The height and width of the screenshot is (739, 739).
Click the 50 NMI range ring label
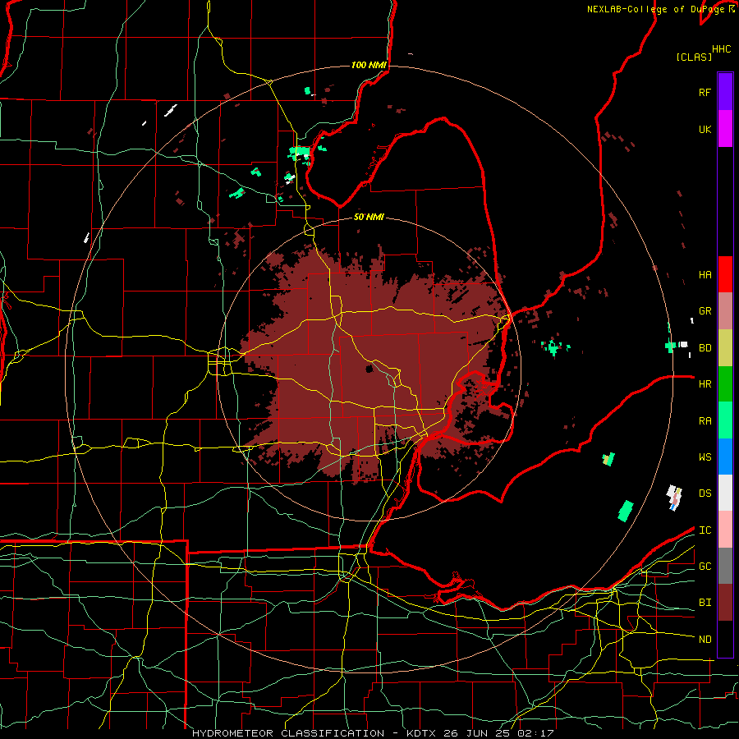(x=369, y=217)
